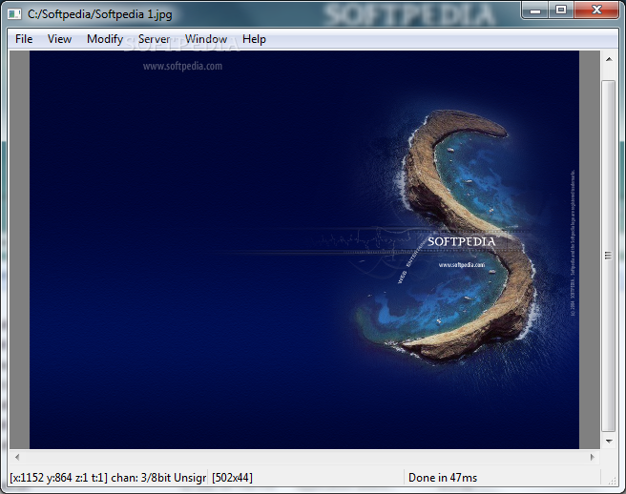Close the image viewer window
The height and width of the screenshot is (494, 626).
tap(596, 10)
